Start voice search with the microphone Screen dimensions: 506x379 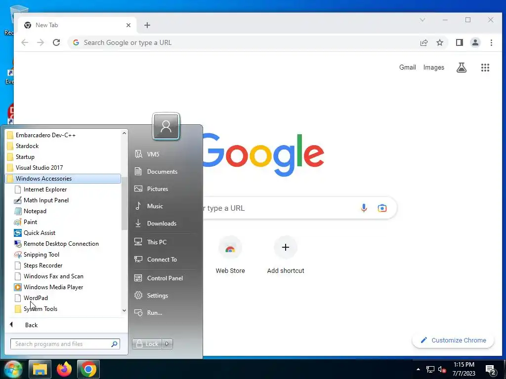tap(364, 208)
